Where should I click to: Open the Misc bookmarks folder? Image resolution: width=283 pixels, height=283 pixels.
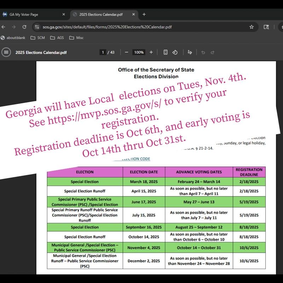(x=76, y=38)
